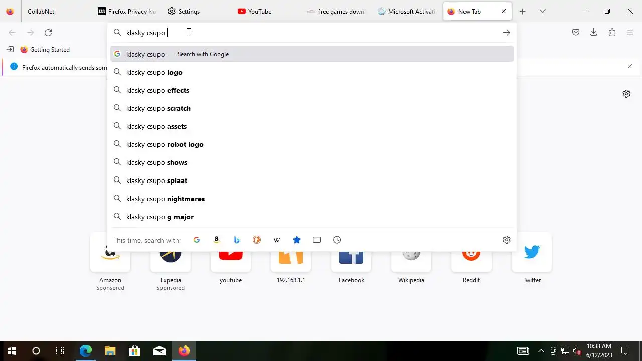Switch to the Settings tab
The image size is (642, 361).
[x=197, y=11]
